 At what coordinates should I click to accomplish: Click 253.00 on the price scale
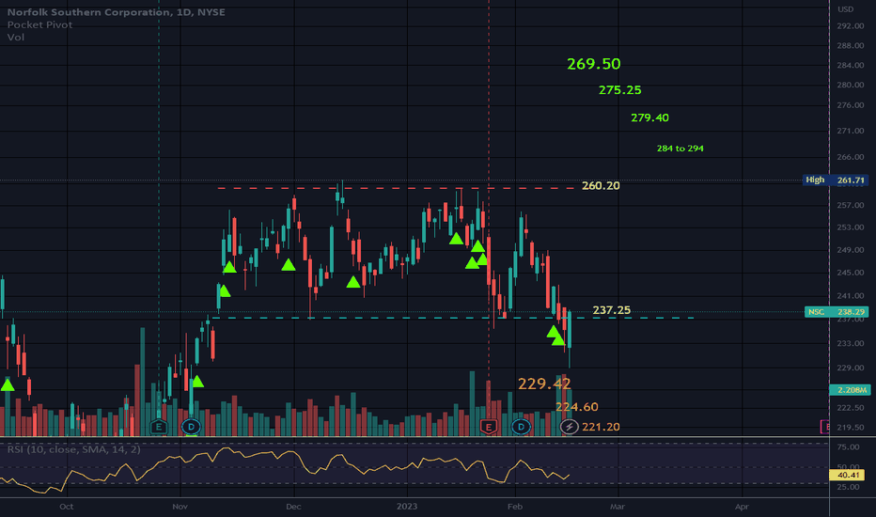click(851, 227)
